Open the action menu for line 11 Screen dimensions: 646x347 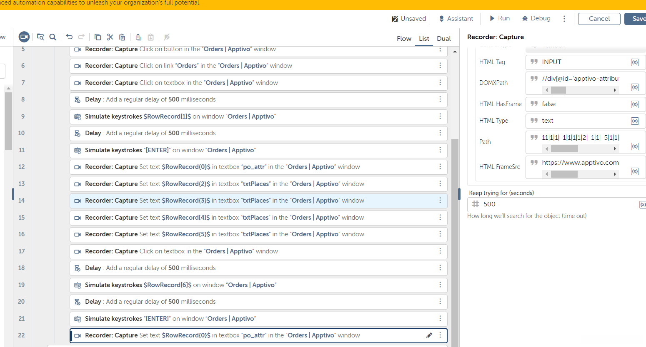440,150
